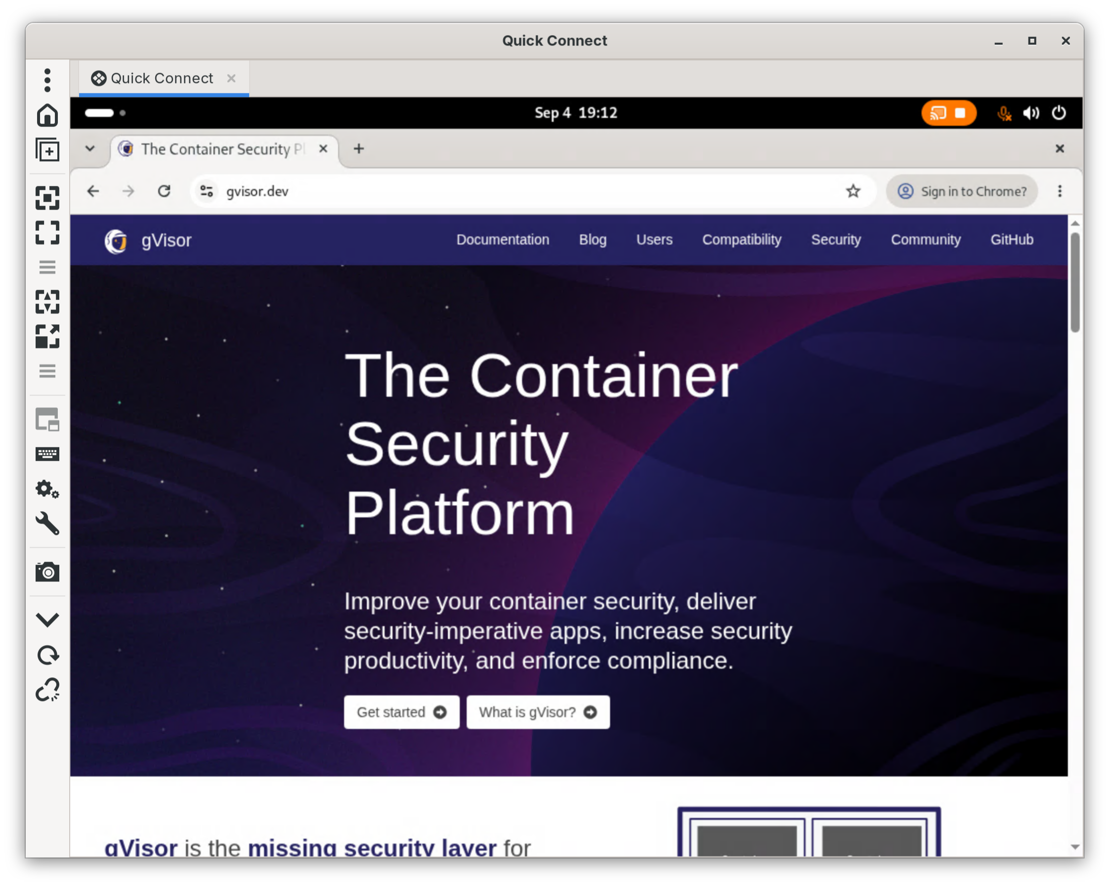The width and height of the screenshot is (1109, 886).
Task: Click the gVisor logo
Action: (x=116, y=241)
